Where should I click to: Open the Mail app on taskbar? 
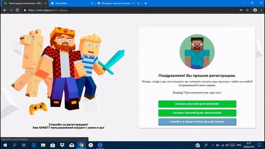click(72, 145)
